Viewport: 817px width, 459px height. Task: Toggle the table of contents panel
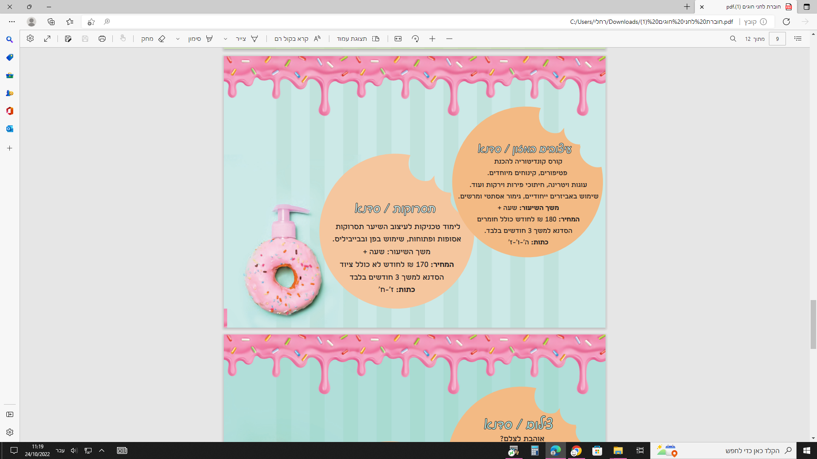click(798, 39)
